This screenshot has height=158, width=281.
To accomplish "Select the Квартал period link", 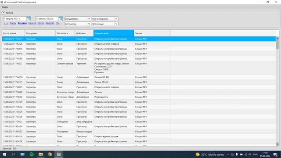I will click(50, 23).
